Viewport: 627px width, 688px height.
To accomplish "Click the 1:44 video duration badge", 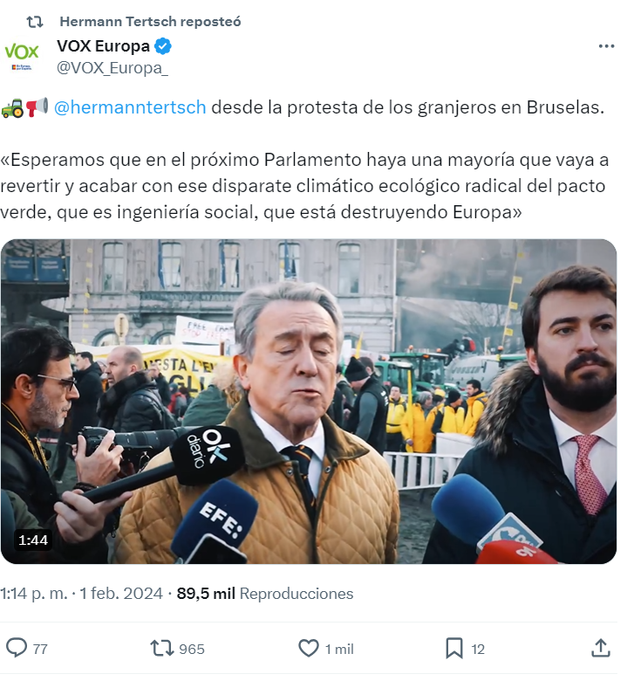I will (x=33, y=540).
